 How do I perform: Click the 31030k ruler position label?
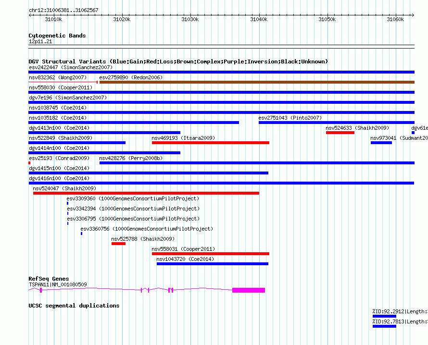[190, 19]
